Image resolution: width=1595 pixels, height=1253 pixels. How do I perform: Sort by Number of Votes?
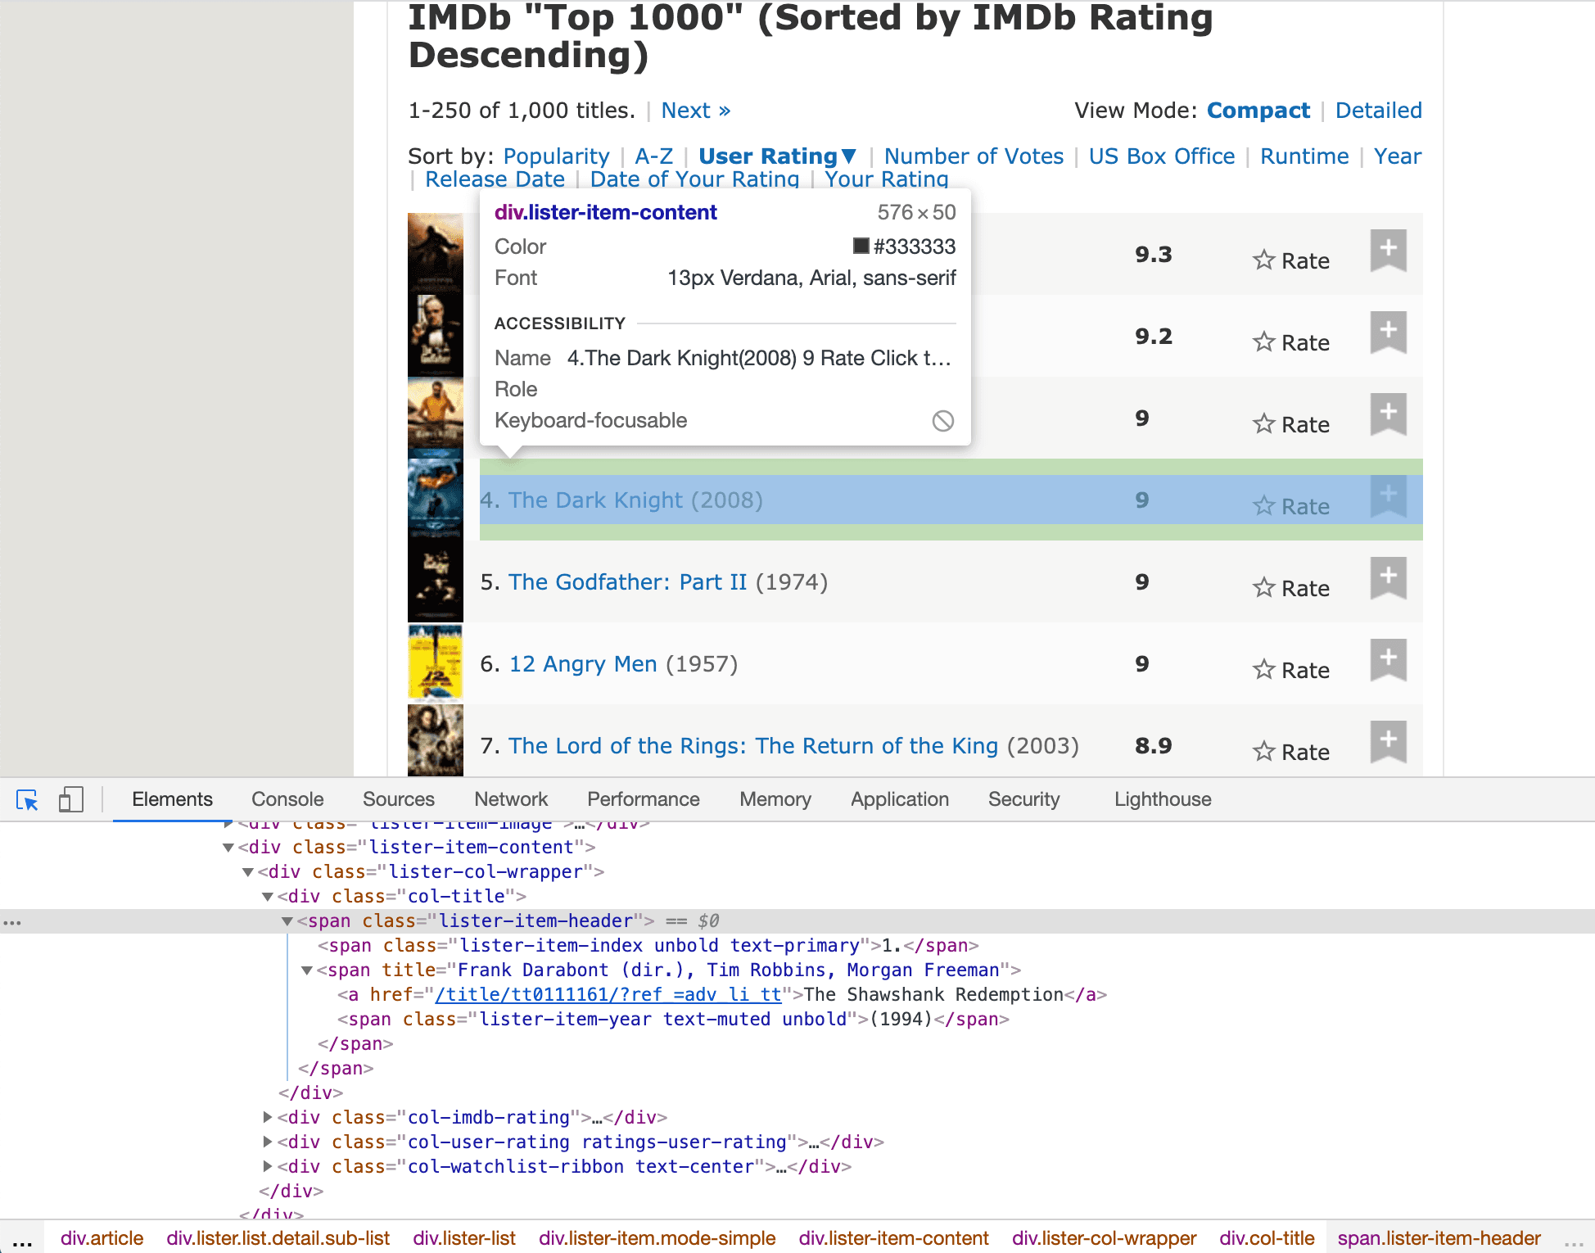(974, 156)
